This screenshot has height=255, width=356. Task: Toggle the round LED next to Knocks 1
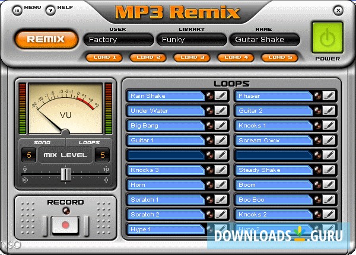click(x=317, y=126)
